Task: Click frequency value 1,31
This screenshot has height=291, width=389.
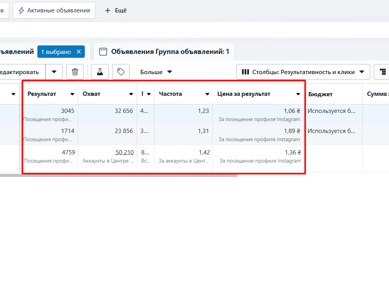Action: [x=203, y=131]
